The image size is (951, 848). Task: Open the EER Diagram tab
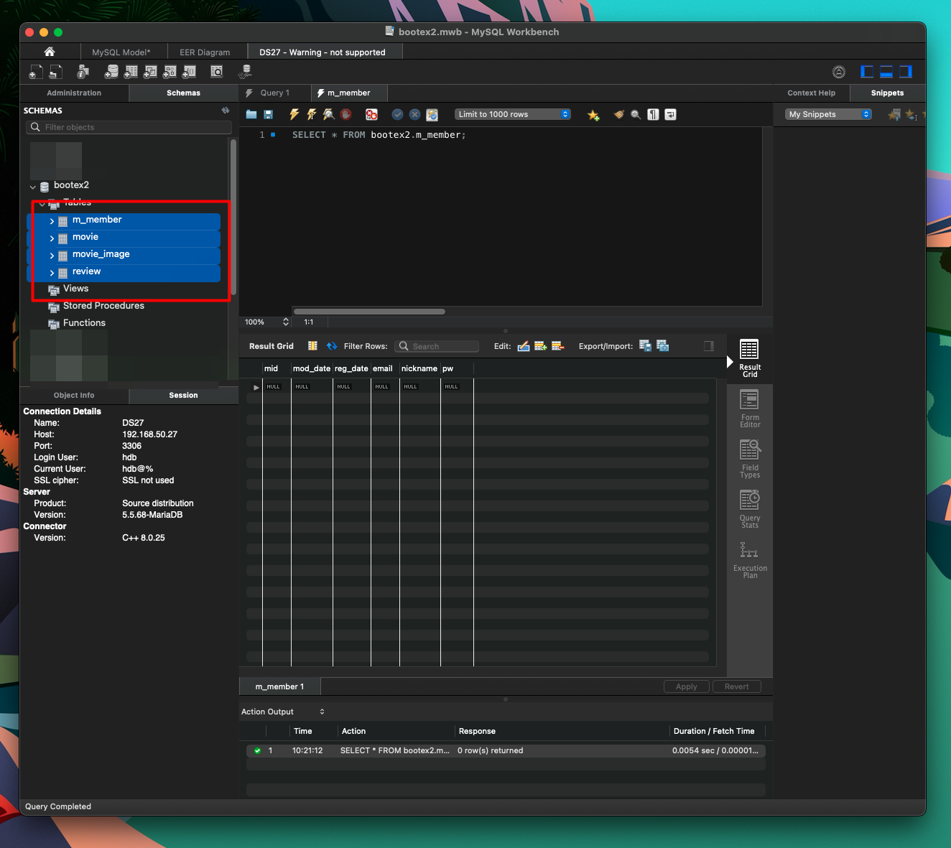[205, 52]
